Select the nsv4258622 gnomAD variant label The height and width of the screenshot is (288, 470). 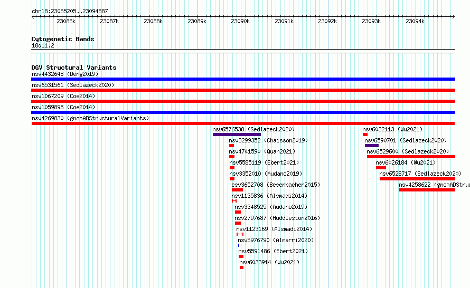pos(434,185)
